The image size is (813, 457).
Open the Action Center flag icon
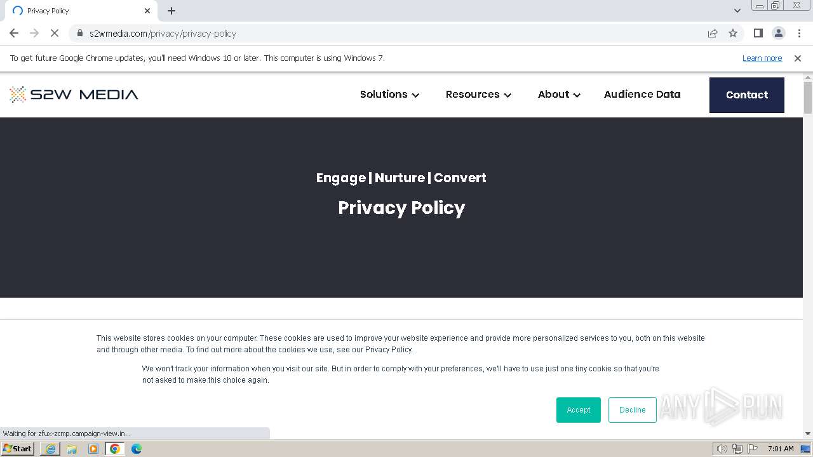pos(753,449)
